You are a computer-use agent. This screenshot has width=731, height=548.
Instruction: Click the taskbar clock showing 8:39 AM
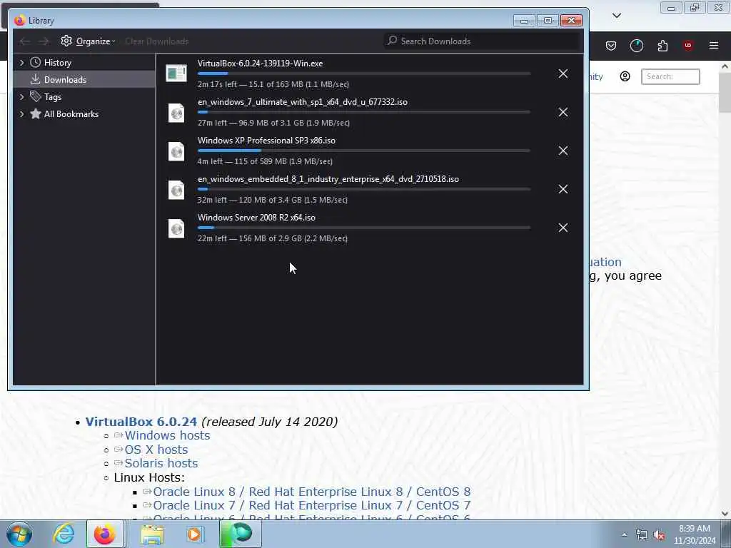click(694, 534)
